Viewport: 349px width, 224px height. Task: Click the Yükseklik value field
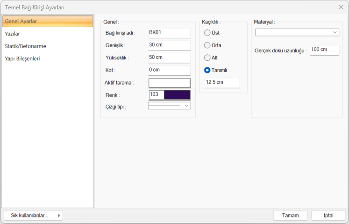tap(169, 58)
